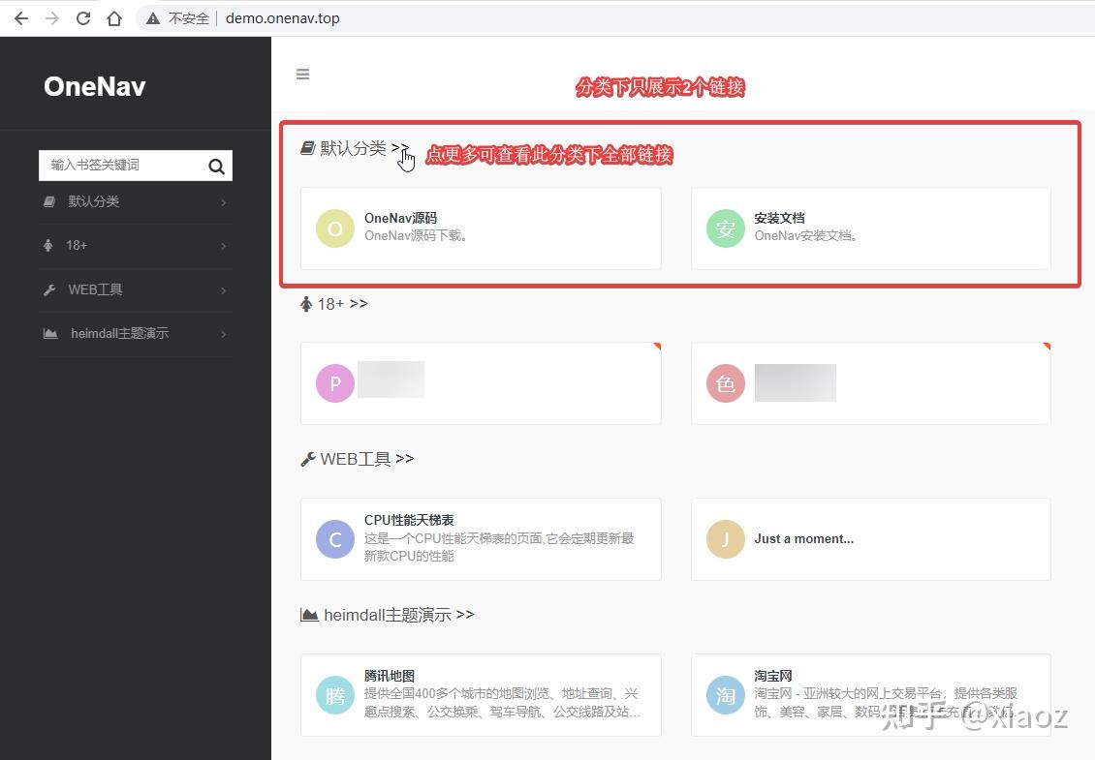Click the 淘 icon on 淘宝网 card
The width and height of the screenshot is (1095, 760).
point(725,694)
